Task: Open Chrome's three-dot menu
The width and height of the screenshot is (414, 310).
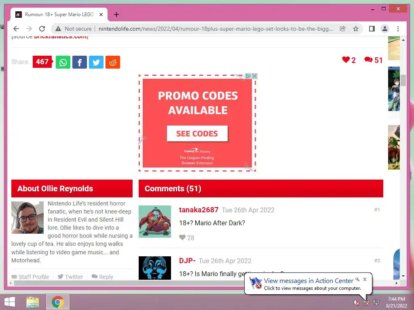Action: (398, 29)
